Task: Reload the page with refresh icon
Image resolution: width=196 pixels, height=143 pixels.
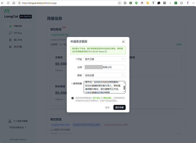Action: point(8,3)
